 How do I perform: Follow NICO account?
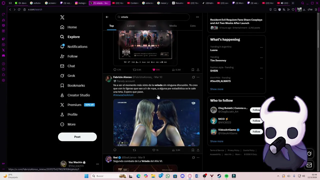pos(256,121)
